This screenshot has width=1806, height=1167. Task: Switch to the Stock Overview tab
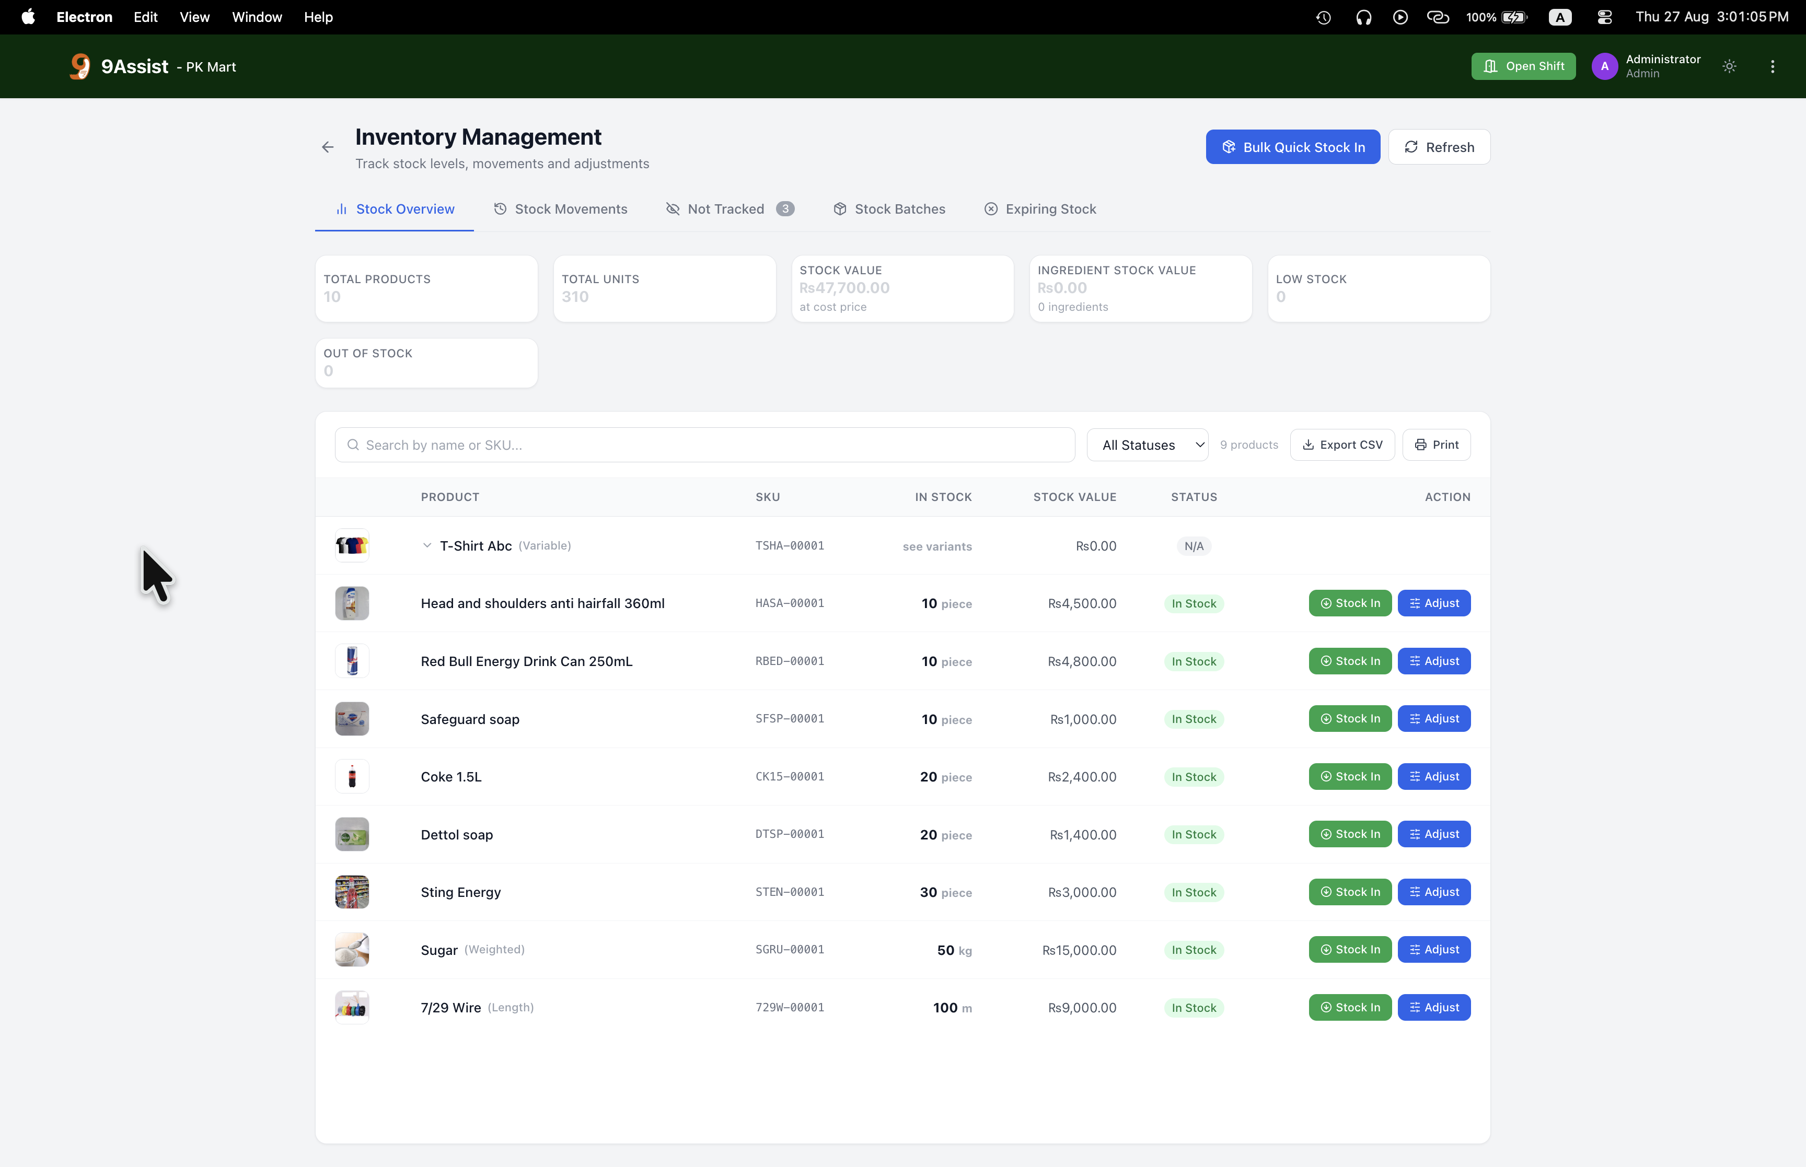tap(395, 209)
